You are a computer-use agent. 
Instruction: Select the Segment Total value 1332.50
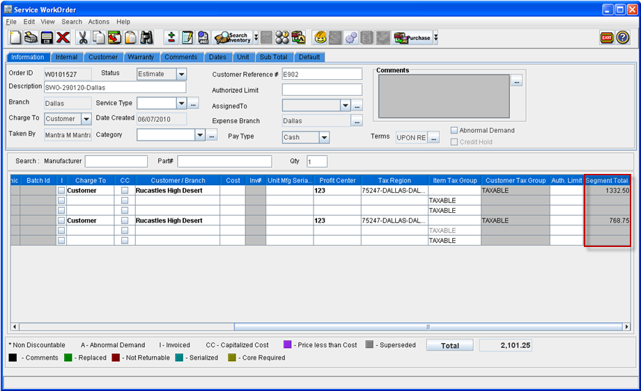click(607, 191)
